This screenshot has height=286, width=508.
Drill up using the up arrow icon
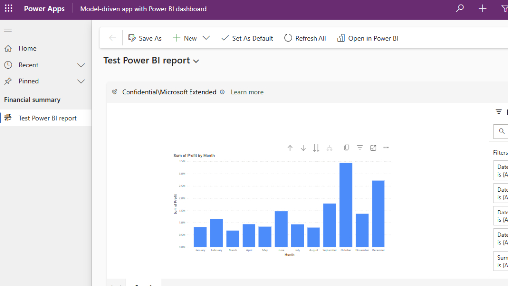[x=290, y=148]
